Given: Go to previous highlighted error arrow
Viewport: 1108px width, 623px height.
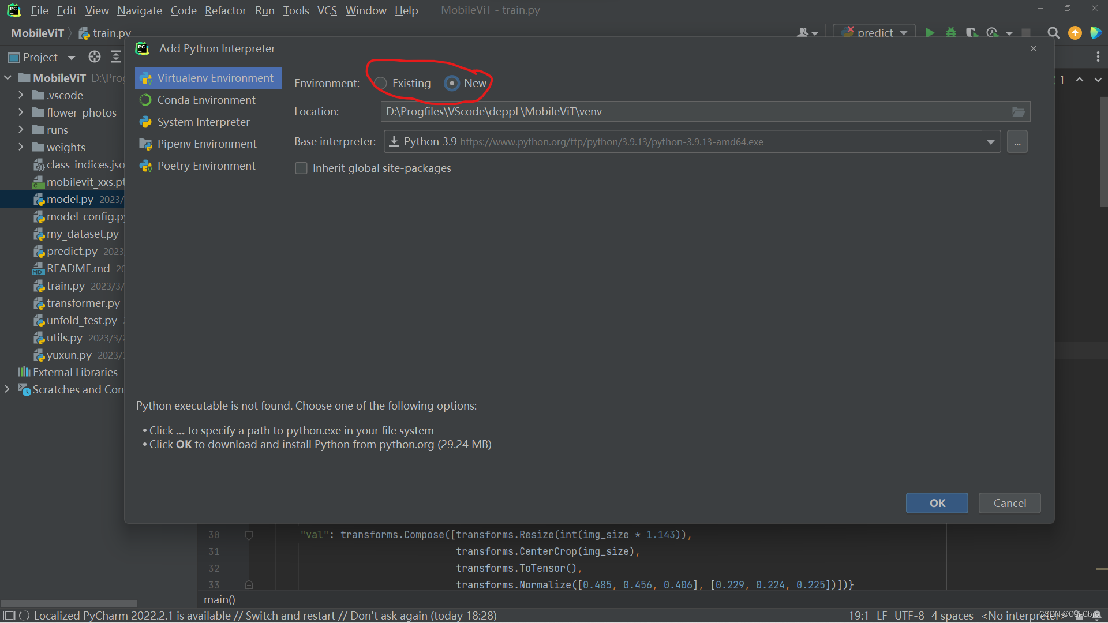Looking at the screenshot, I should pos(1080,80).
